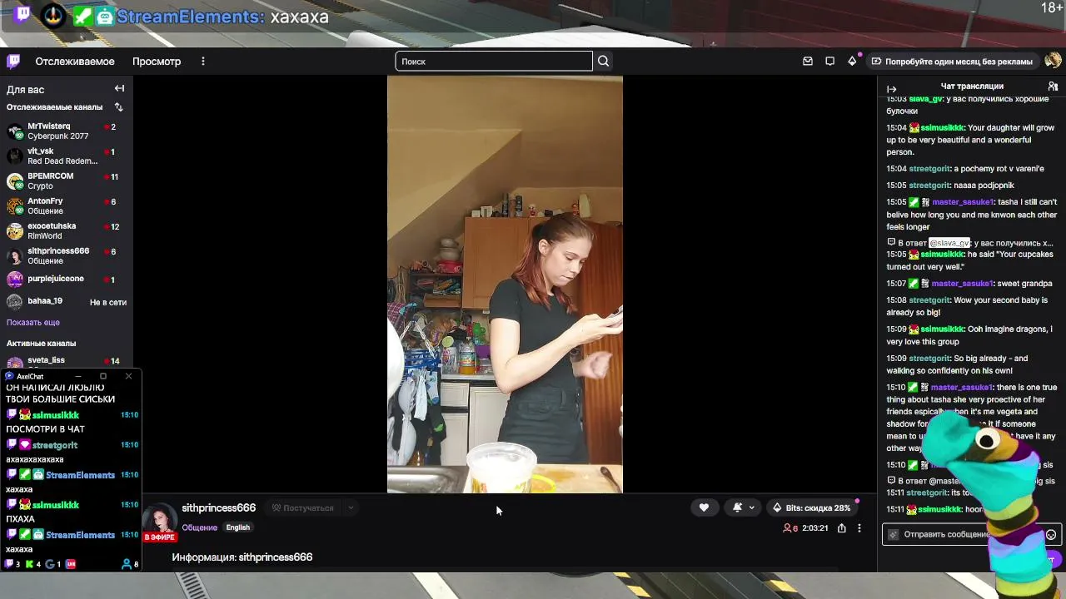Go to the Twitch home logo

(x=13, y=61)
